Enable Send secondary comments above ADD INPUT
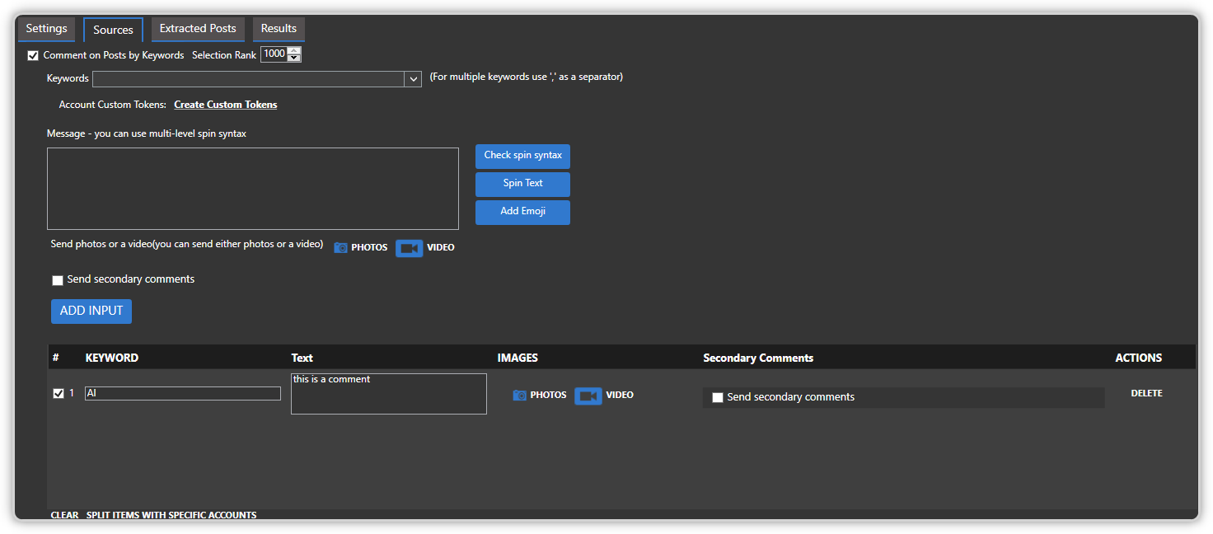 [x=57, y=280]
